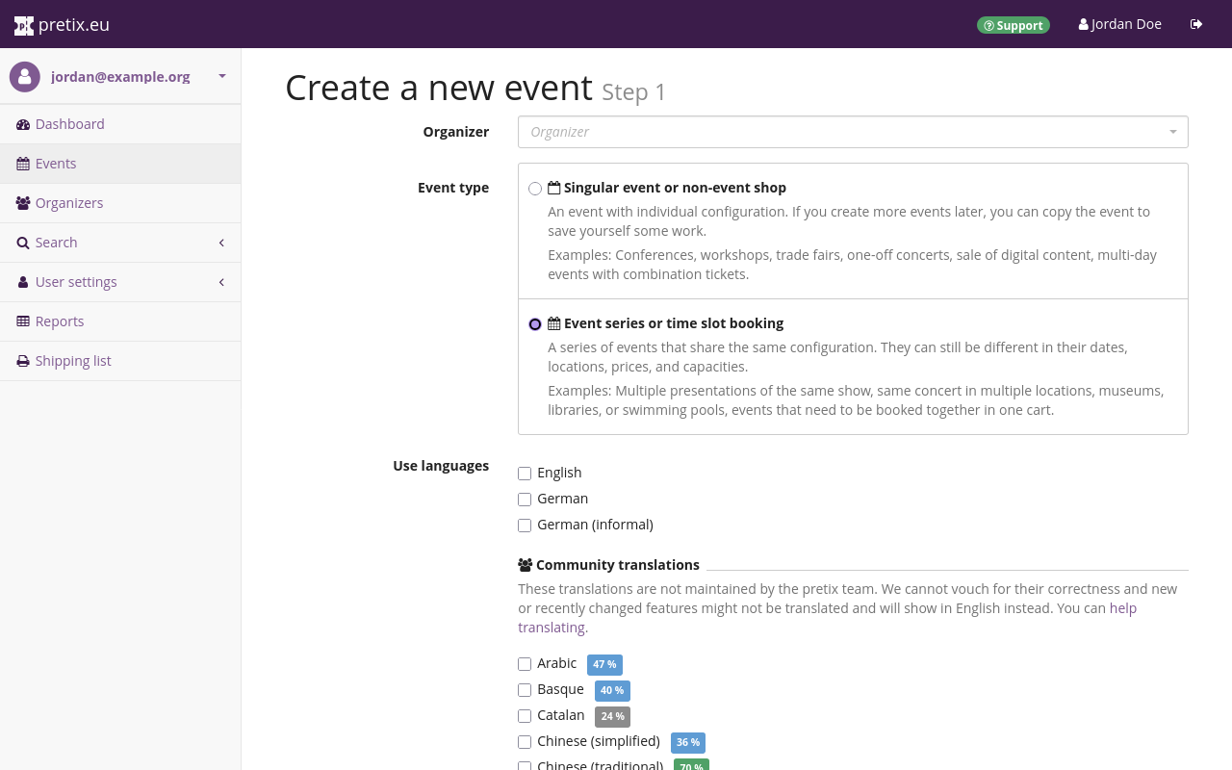Click the Search magnifier icon
This screenshot has height=770, width=1232.
coord(21,243)
